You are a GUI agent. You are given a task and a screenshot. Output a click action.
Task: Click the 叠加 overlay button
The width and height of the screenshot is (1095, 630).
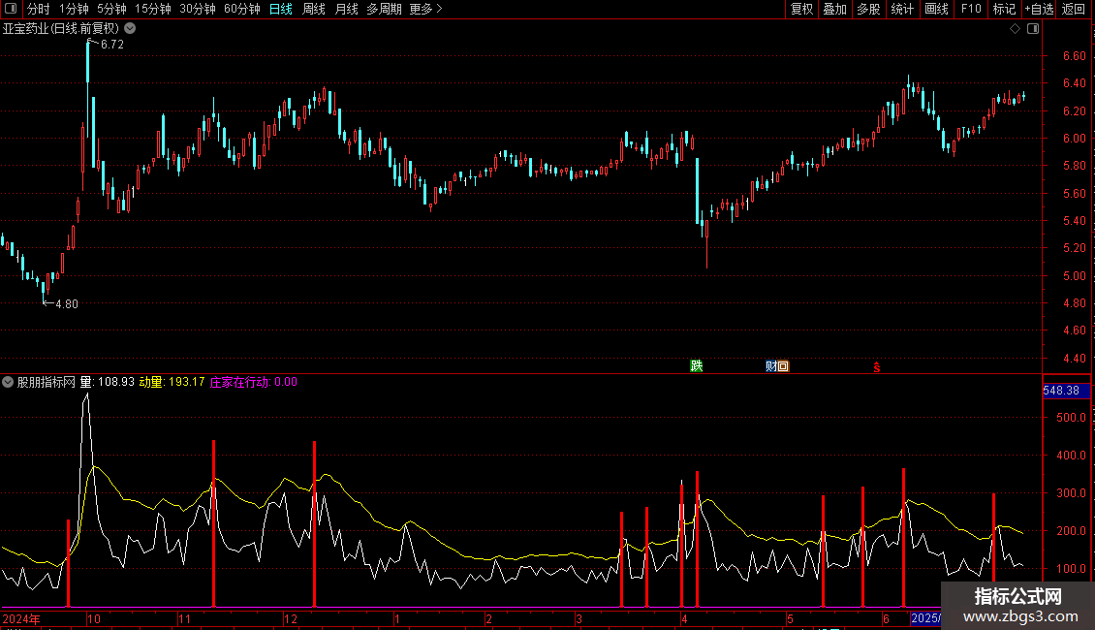click(x=834, y=9)
